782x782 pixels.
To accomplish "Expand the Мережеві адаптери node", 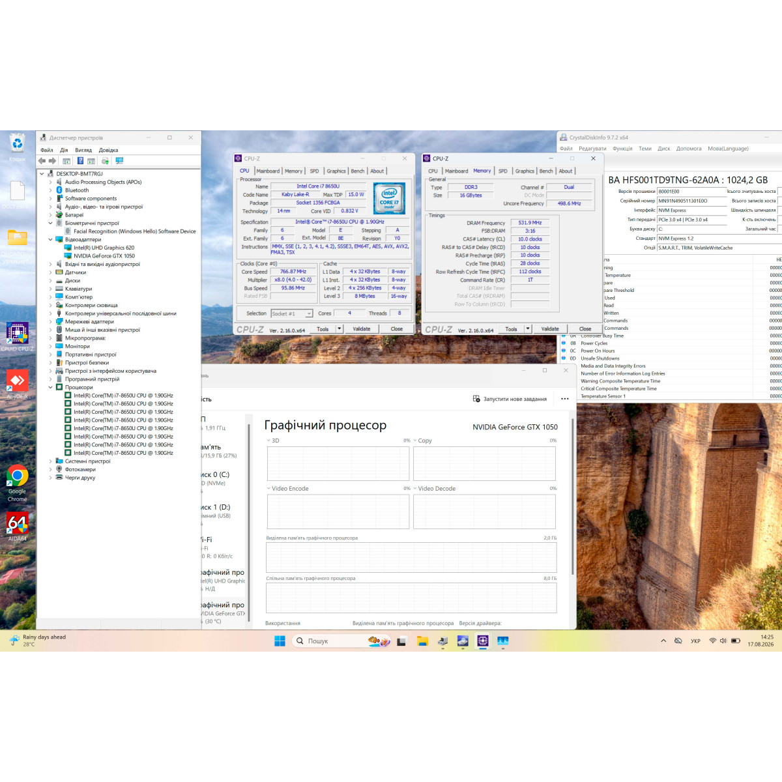I will (x=51, y=322).
